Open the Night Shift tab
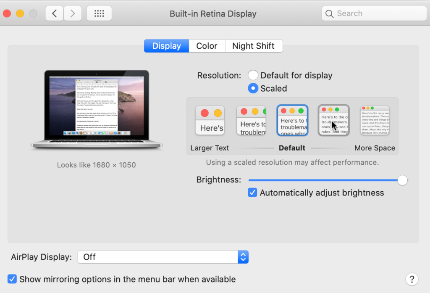Screen dimensions: 430x293 coord(254,46)
